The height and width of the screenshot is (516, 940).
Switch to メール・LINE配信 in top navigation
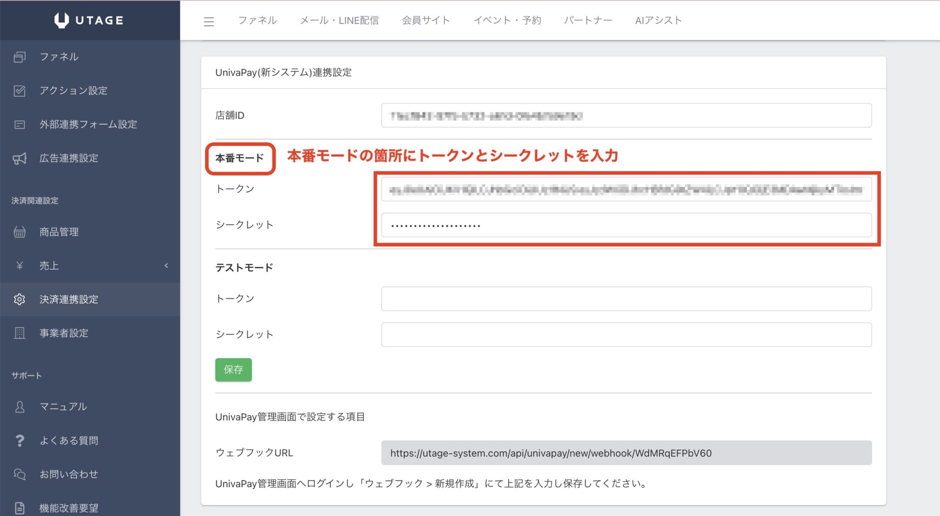point(340,20)
